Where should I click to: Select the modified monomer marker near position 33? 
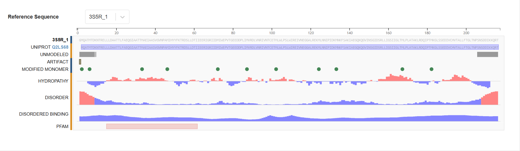click(x=142, y=69)
